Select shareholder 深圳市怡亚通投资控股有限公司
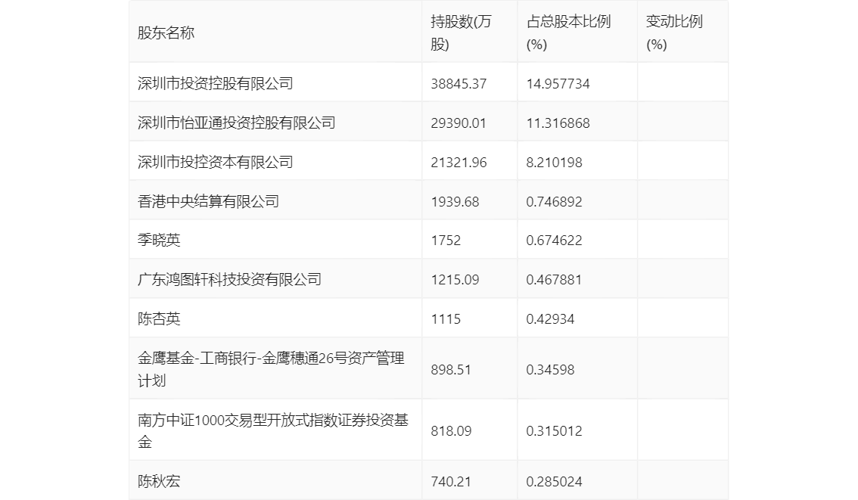 point(236,123)
